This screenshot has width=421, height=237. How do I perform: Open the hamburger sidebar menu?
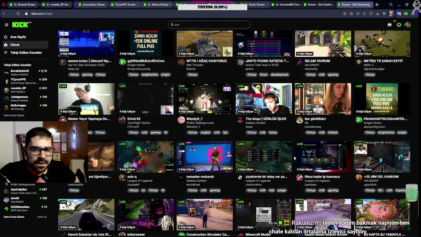pyautogui.click(x=6, y=25)
